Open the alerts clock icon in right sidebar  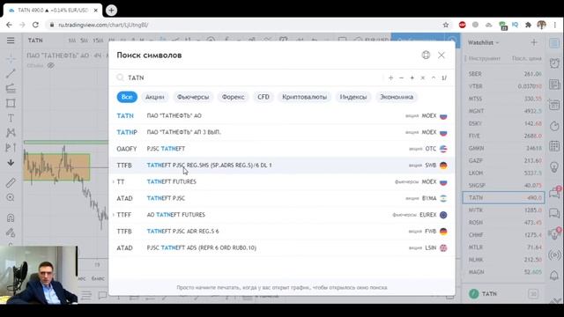[x=554, y=63]
